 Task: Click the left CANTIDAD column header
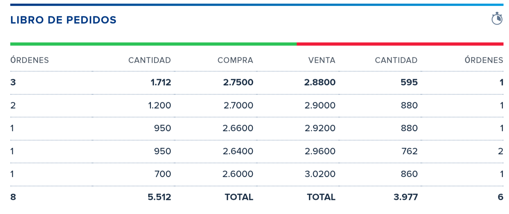pyautogui.click(x=149, y=60)
